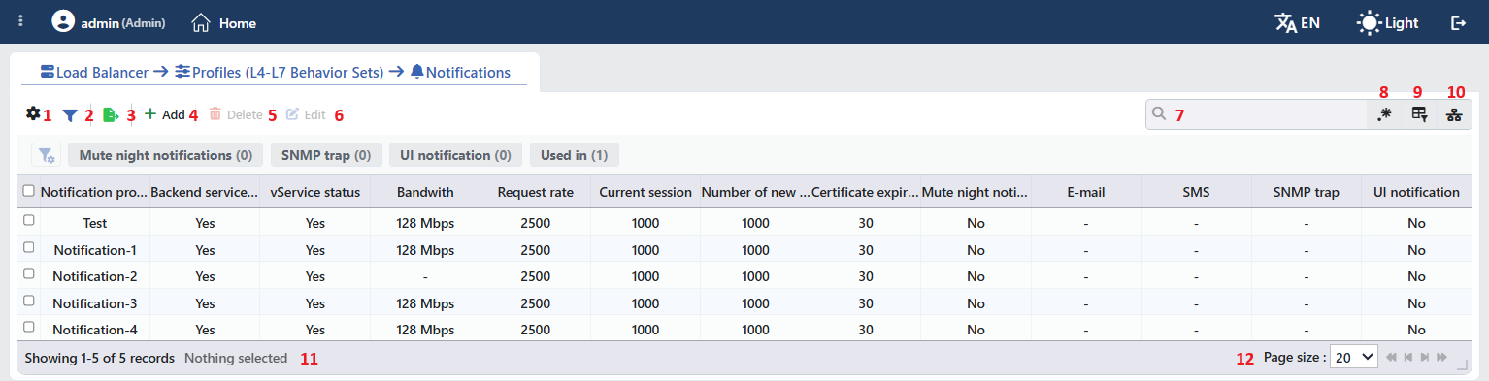Switch the Light theme mode
Viewport: 1489px width, 381px height.
1387,22
